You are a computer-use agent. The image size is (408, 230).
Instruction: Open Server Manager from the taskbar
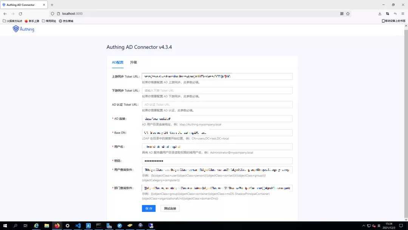coord(109,225)
